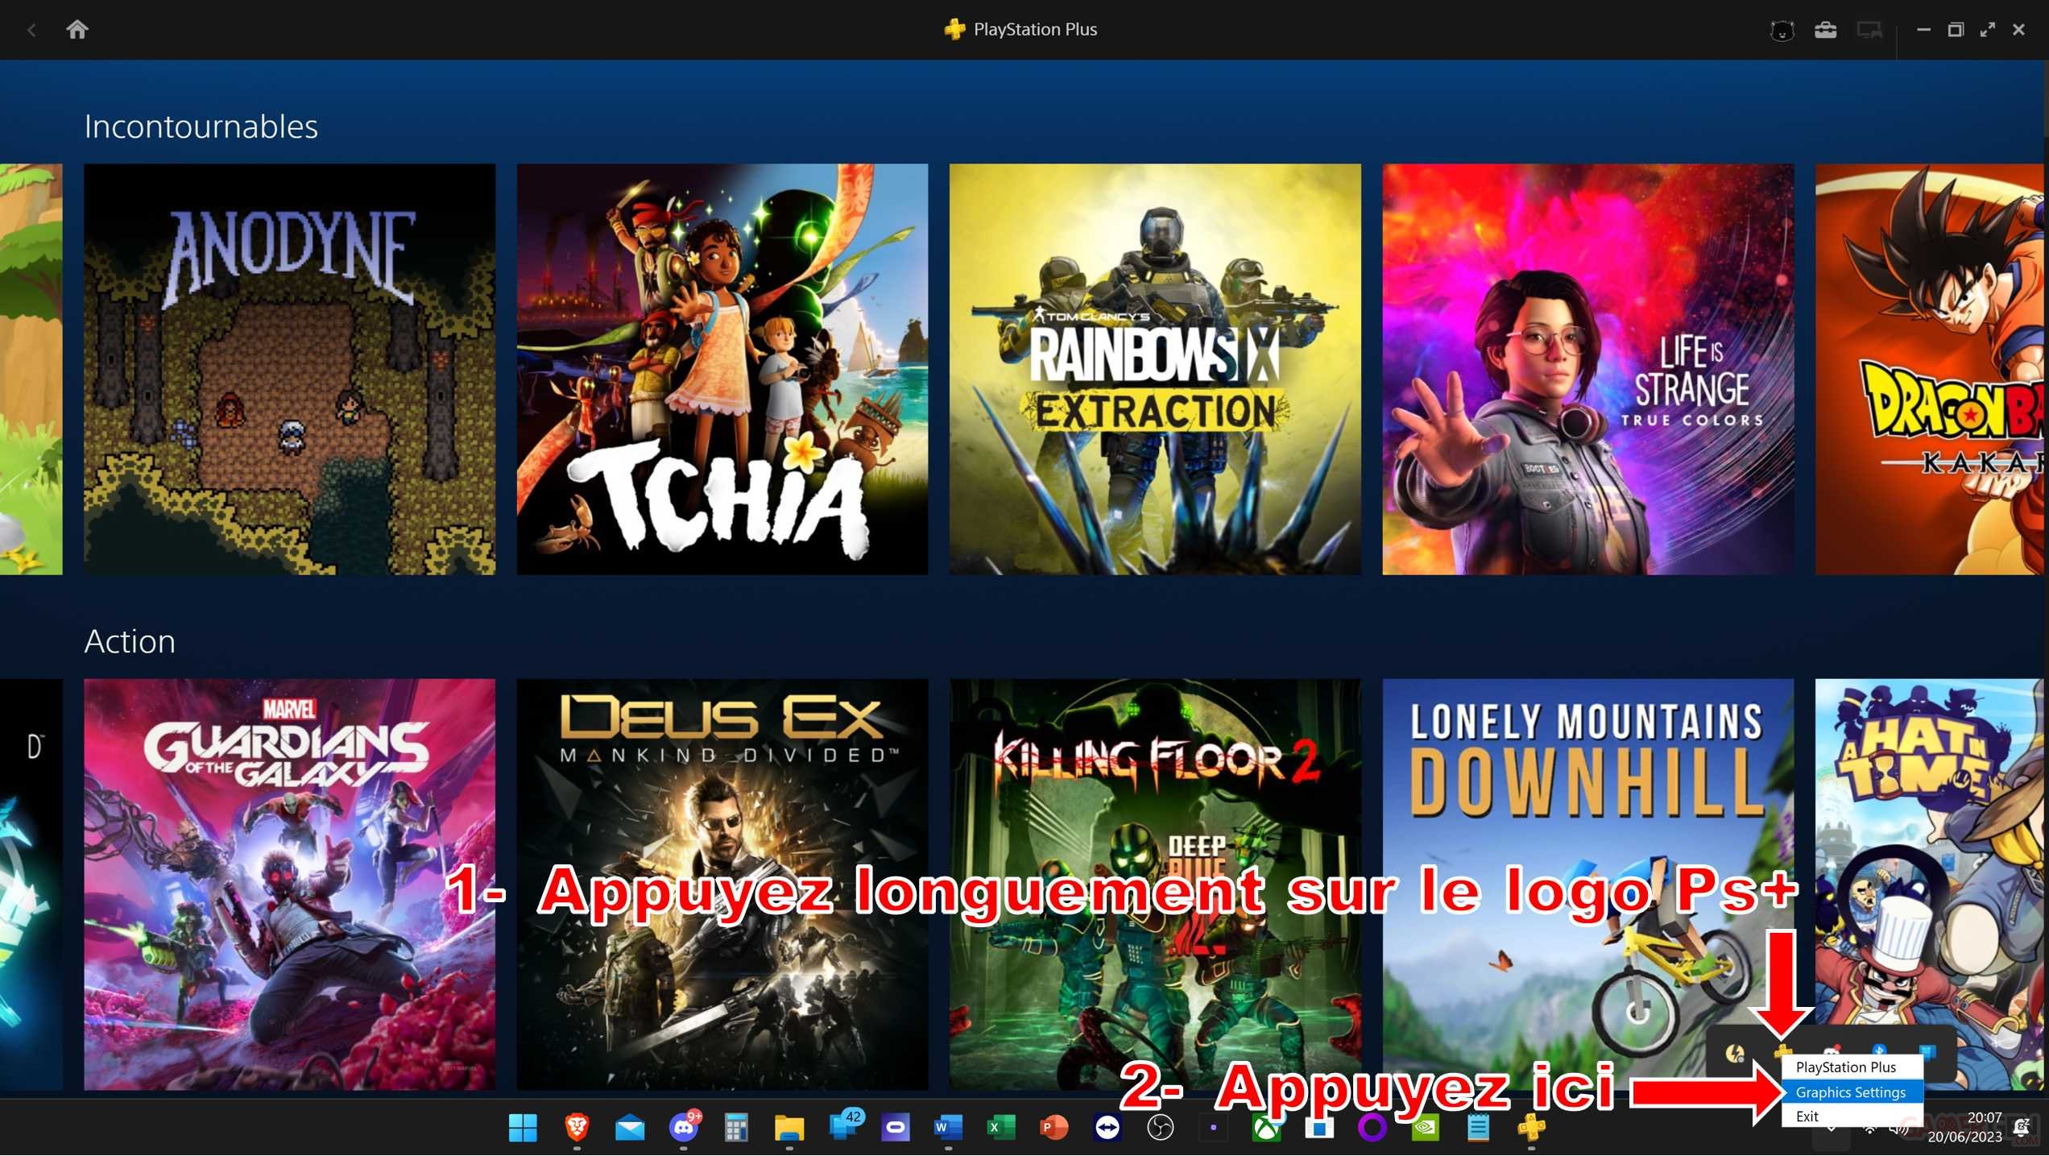Open PlayStation Plus from the taskbar
Screen dimensions: 2049x1156
[x=1531, y=1127]
